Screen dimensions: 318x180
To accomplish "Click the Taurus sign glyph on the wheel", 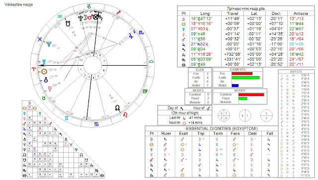I will (x=44, y=98).
